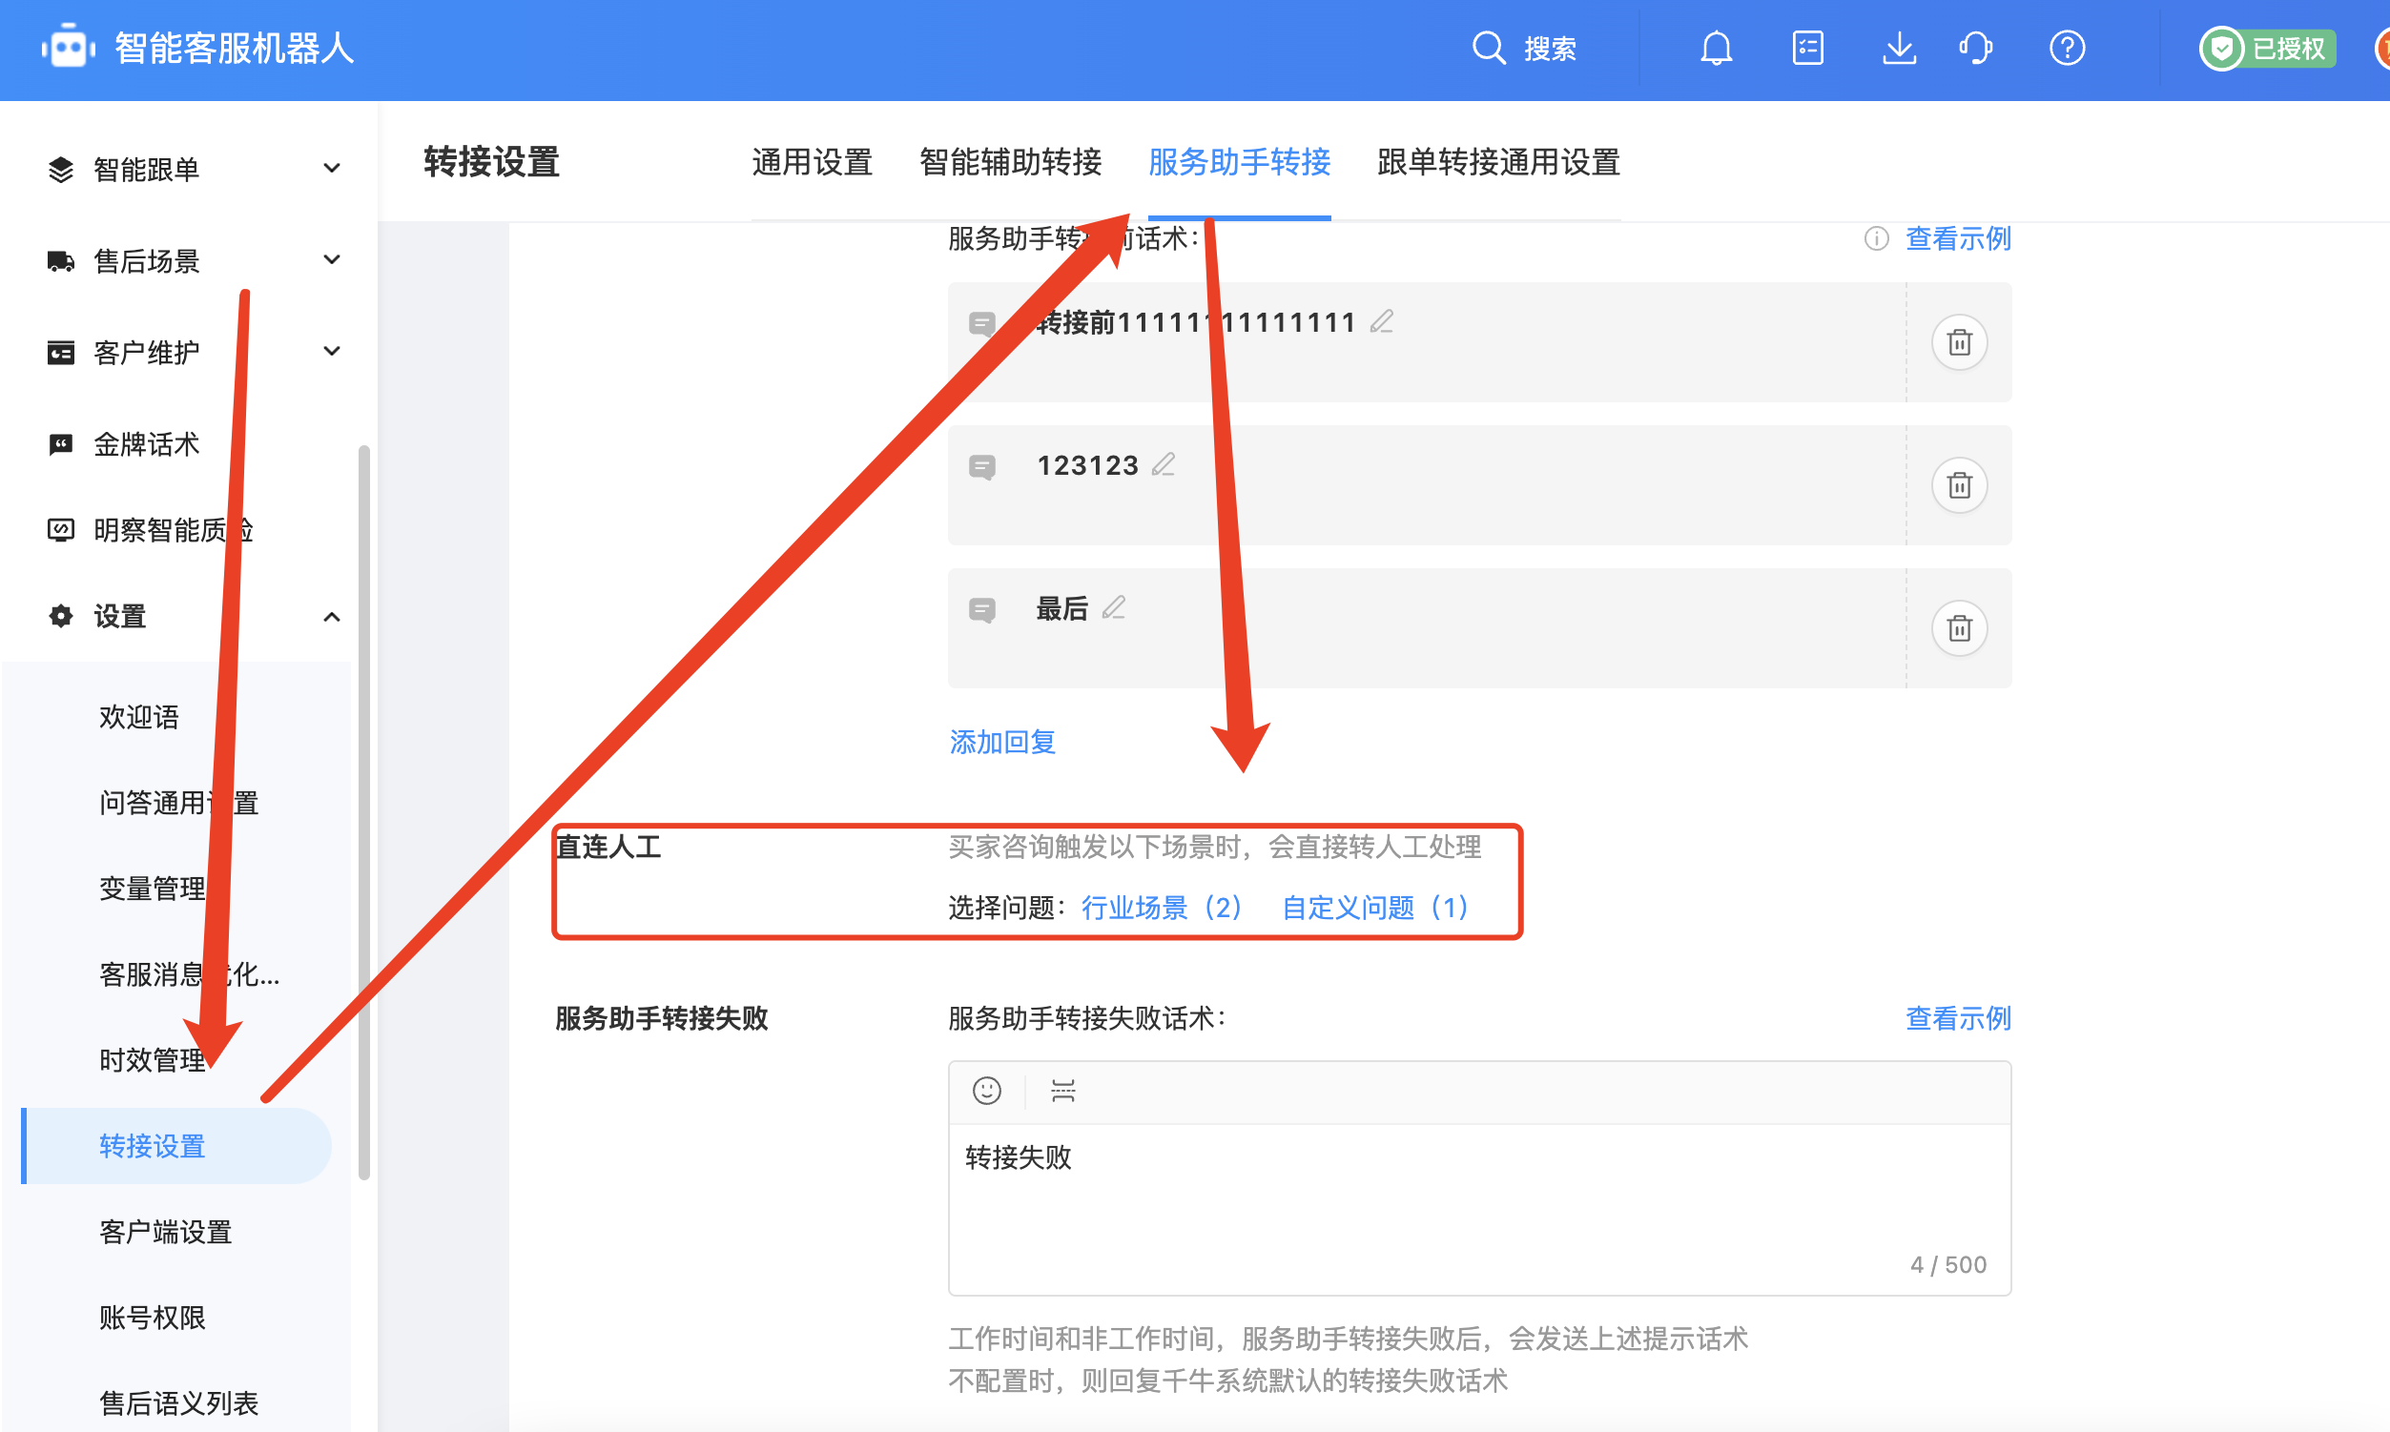Expand the 智能跟单 menu chevron
The image size is (2390, 1432).
(x=331, y=168)
